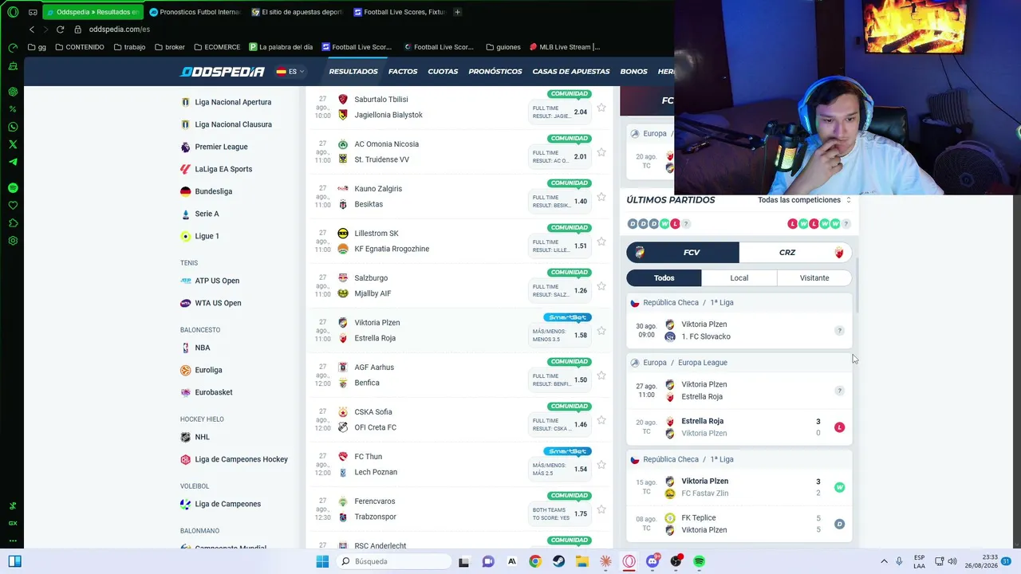
Task: Star the Kauno Zalgiris vs Besiktas match
Action: [601, 197]
